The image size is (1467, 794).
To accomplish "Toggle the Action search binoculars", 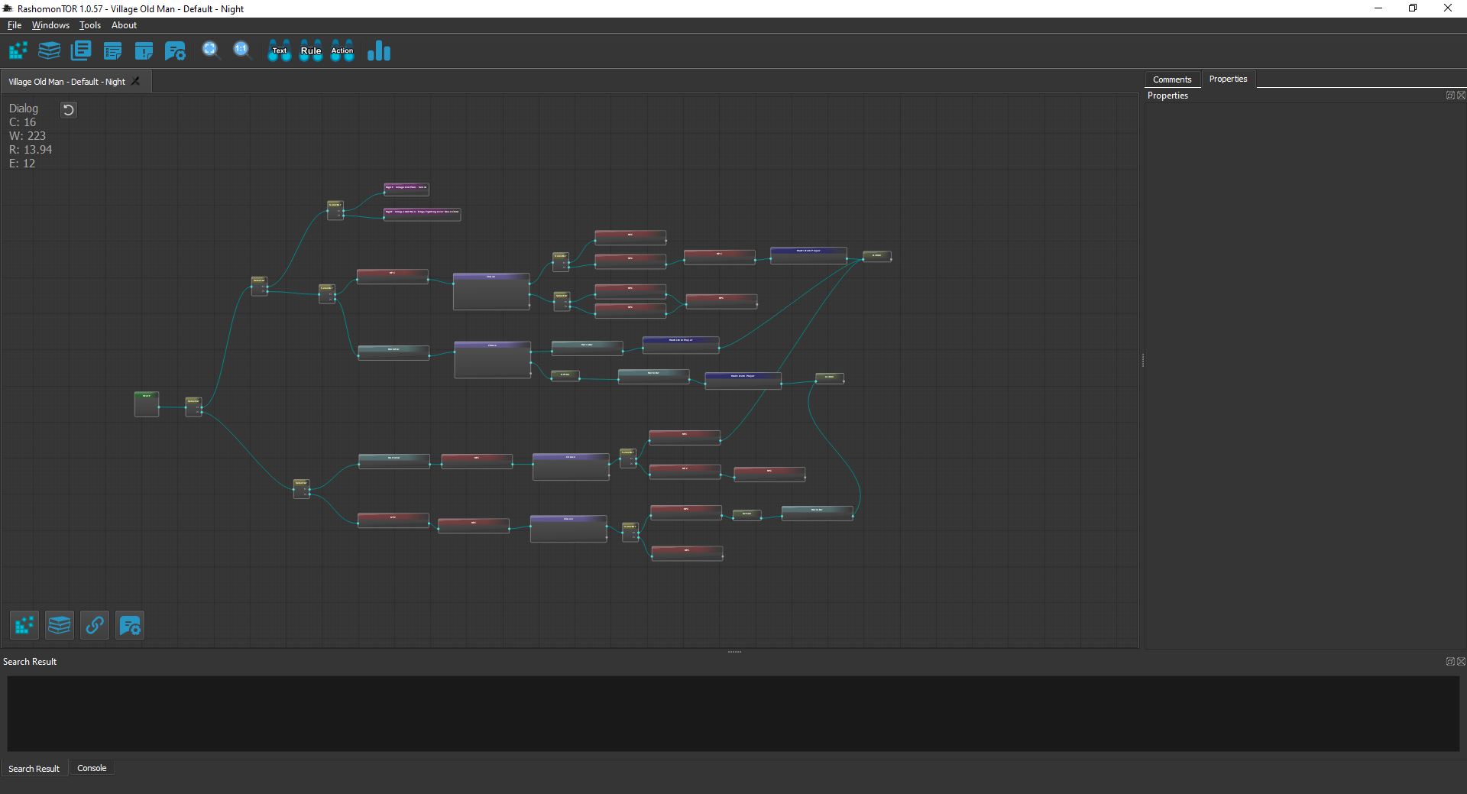I will pyautogui.click(x=342, y=50).
